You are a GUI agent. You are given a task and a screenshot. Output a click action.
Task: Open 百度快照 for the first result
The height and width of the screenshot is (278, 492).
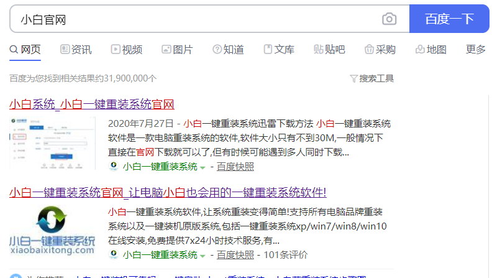coord(235,167)
